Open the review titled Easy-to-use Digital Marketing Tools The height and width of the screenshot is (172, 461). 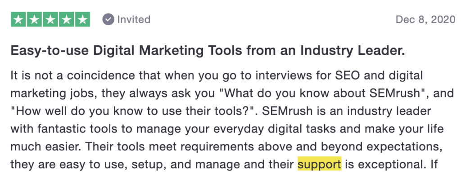click(208, 51)
